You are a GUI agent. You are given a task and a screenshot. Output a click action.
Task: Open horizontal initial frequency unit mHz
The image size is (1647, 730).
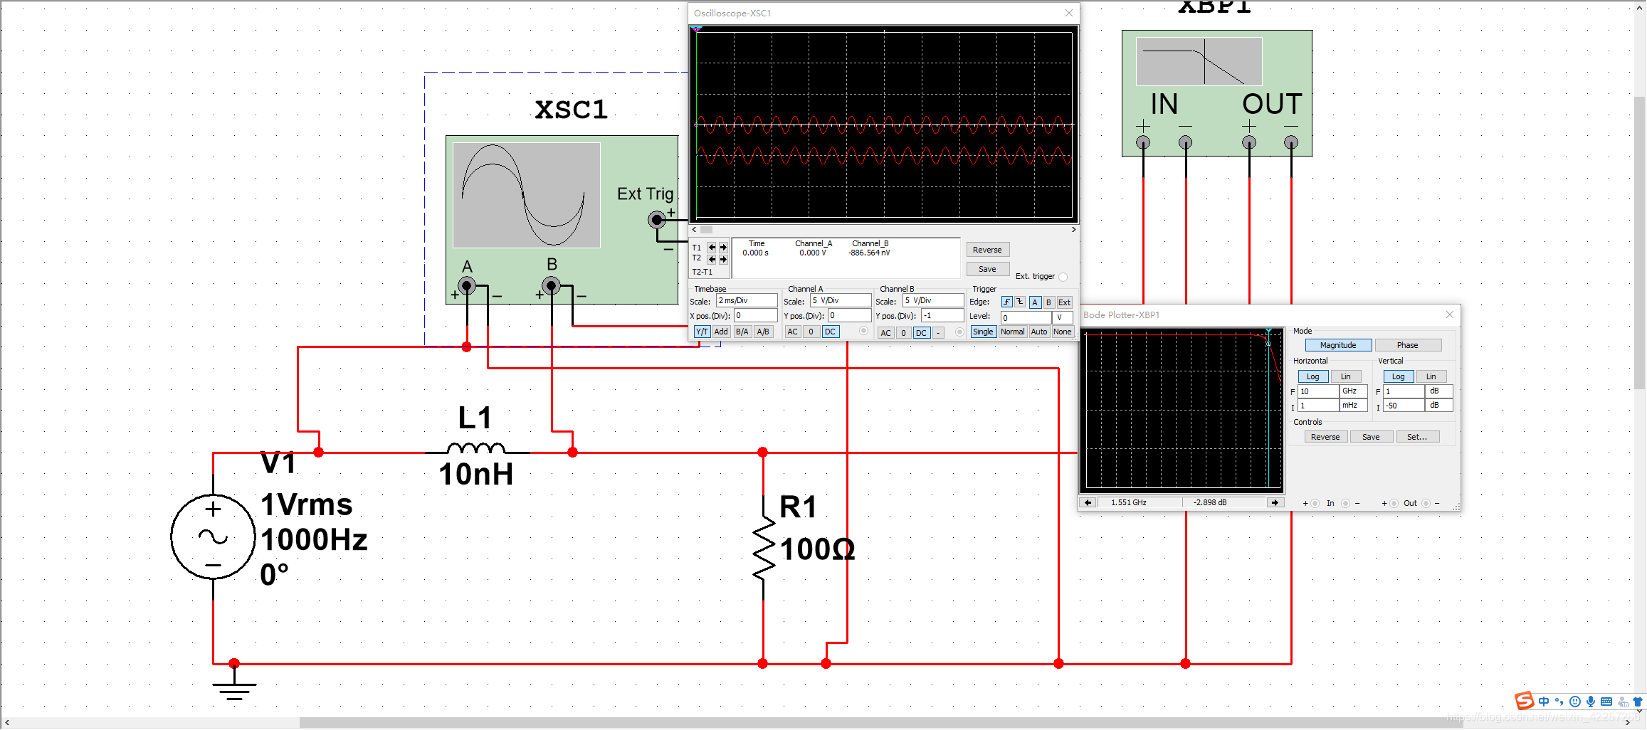(1354, 406)
